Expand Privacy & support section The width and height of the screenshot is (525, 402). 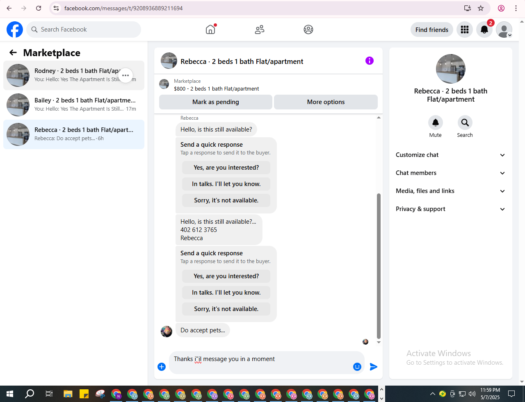coord(450,209)
